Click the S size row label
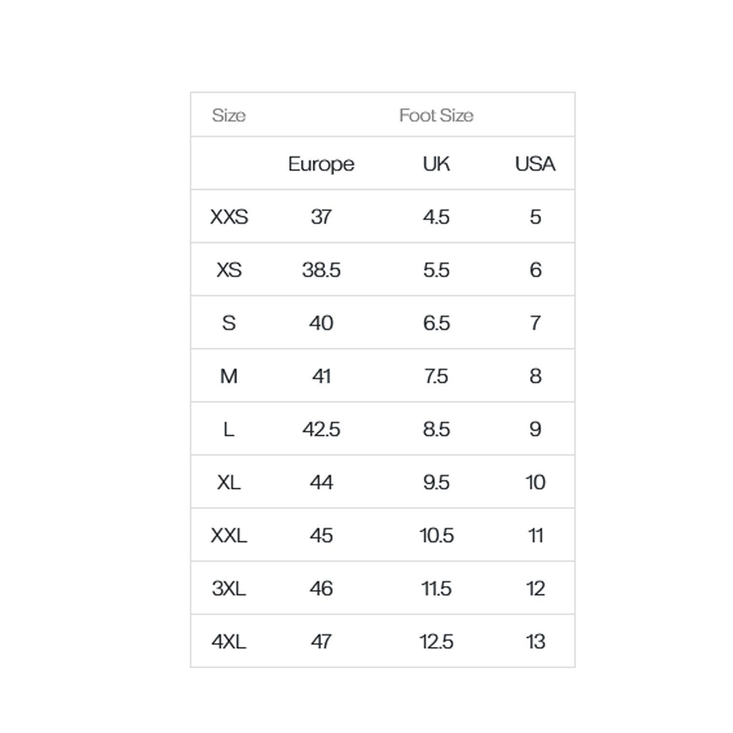Viewport: 733px width, 733px height. pyautogui.click(x=229, y=323)
